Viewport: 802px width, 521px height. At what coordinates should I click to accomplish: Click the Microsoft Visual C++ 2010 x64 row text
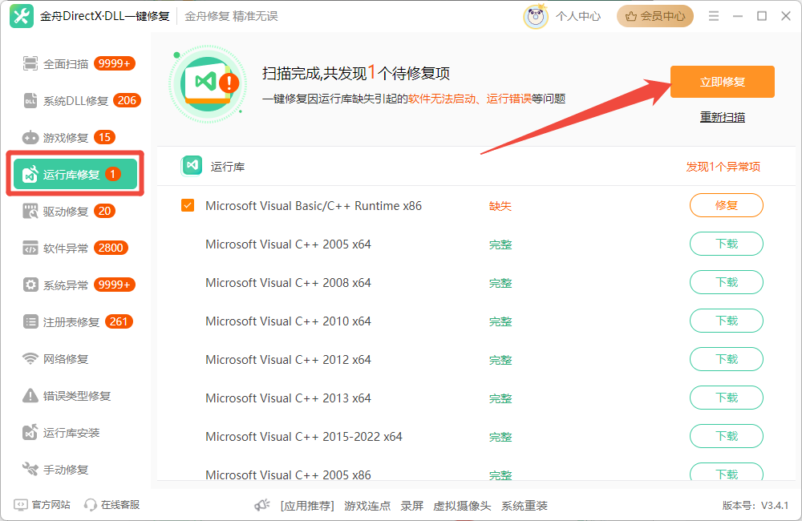tap(288, 321)
